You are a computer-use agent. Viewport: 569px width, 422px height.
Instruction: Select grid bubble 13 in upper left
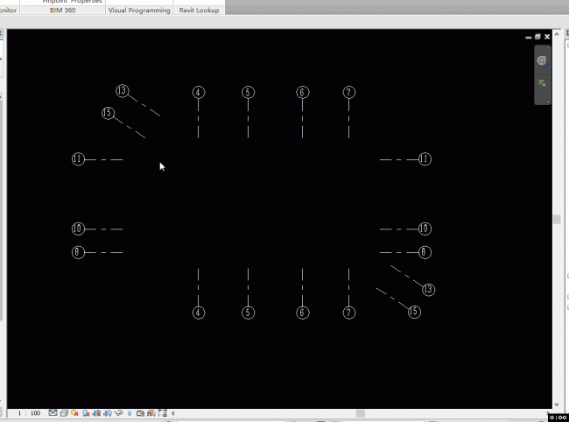coord(123,91)
